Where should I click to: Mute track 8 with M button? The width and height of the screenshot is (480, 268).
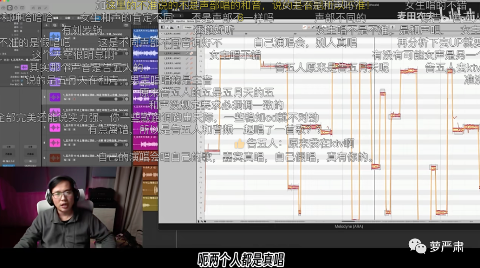[65, 144]
